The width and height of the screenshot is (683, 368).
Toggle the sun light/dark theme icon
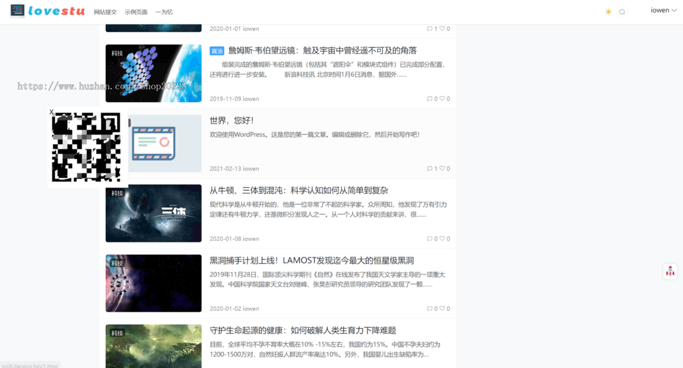[608, 11]
